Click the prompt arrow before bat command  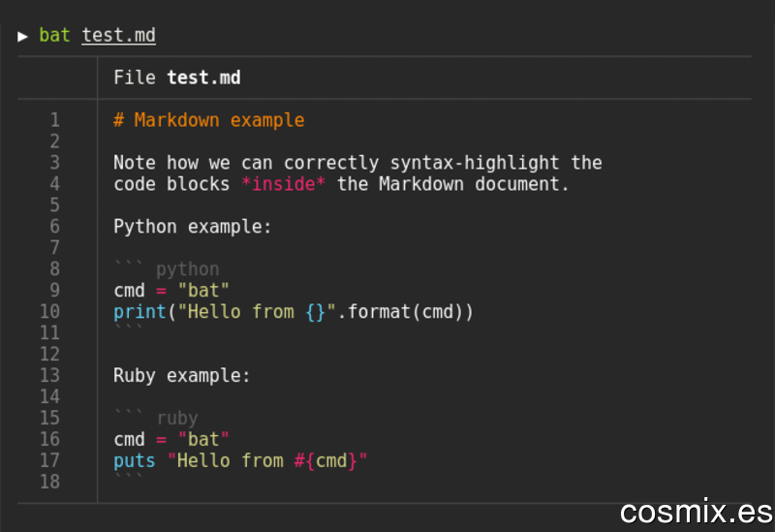click(x=22, y=37)
